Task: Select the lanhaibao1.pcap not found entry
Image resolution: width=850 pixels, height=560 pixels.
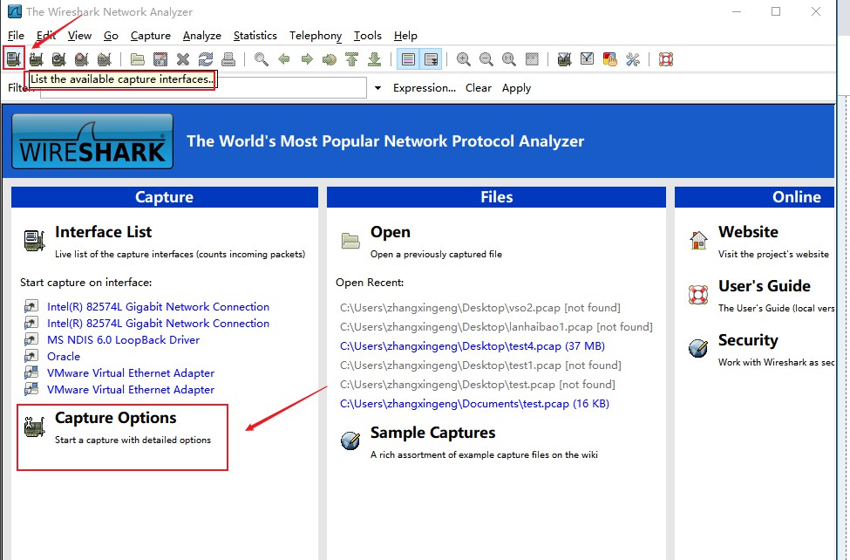Action: 496,326
